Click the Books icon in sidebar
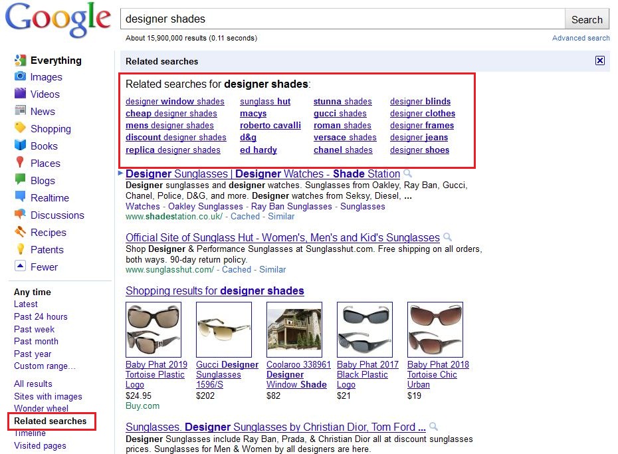This screenshot has height=454, width=618. pos(20,145)
